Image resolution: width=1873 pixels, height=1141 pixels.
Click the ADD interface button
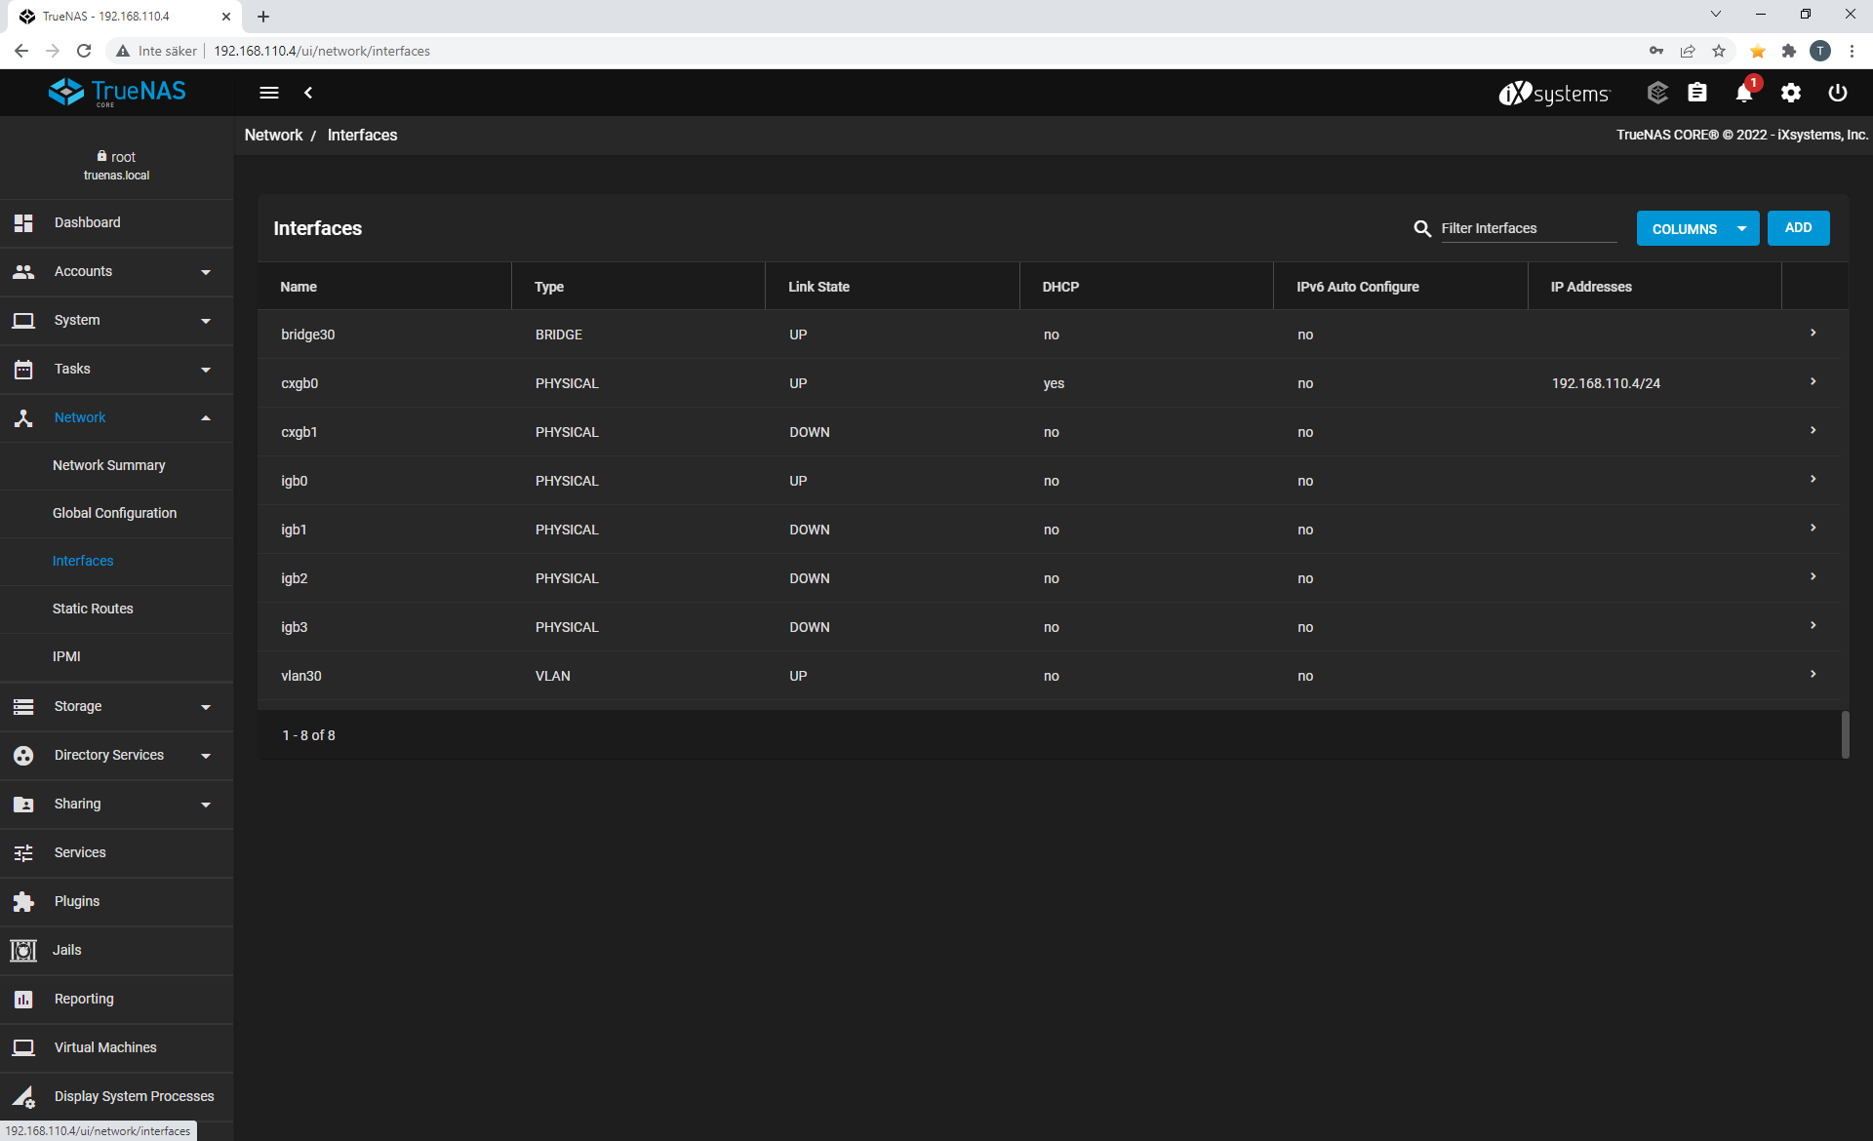tap(1798, 228)
